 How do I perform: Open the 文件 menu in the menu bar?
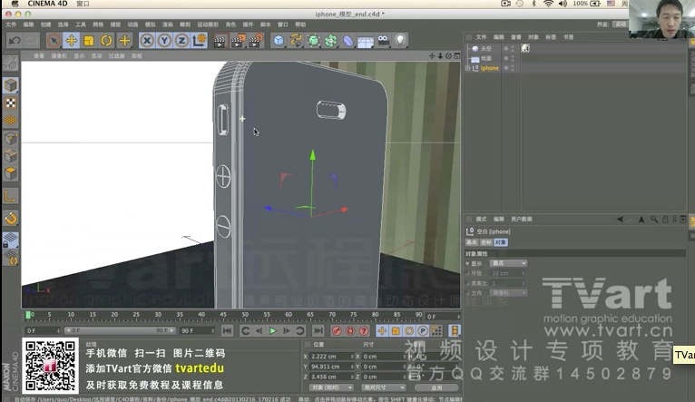pyautogui.click(x=11, y=25)
